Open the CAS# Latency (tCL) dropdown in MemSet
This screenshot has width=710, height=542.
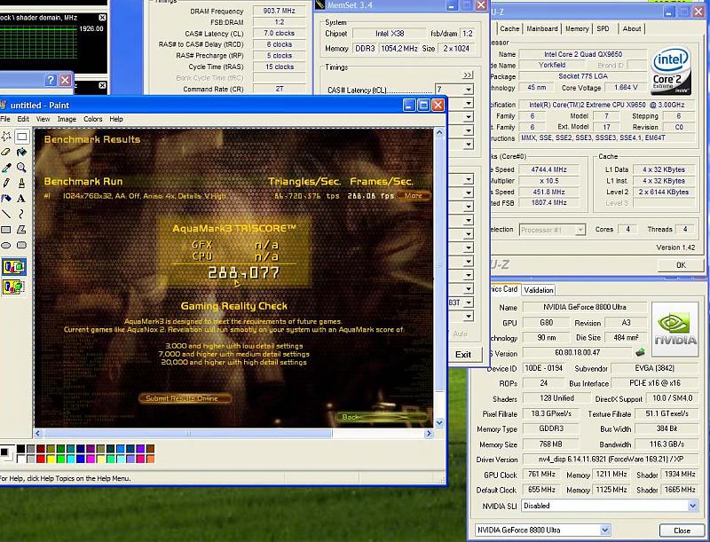click(x=469, y=90)
